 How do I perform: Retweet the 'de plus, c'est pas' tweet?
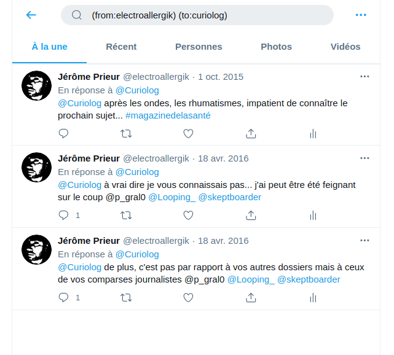(x=126, y=298)
